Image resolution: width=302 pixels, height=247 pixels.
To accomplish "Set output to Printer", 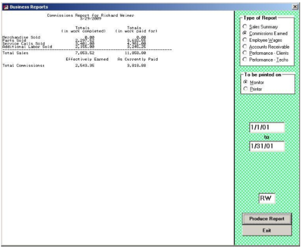I will pyautogui.click(x=245, y=89).
